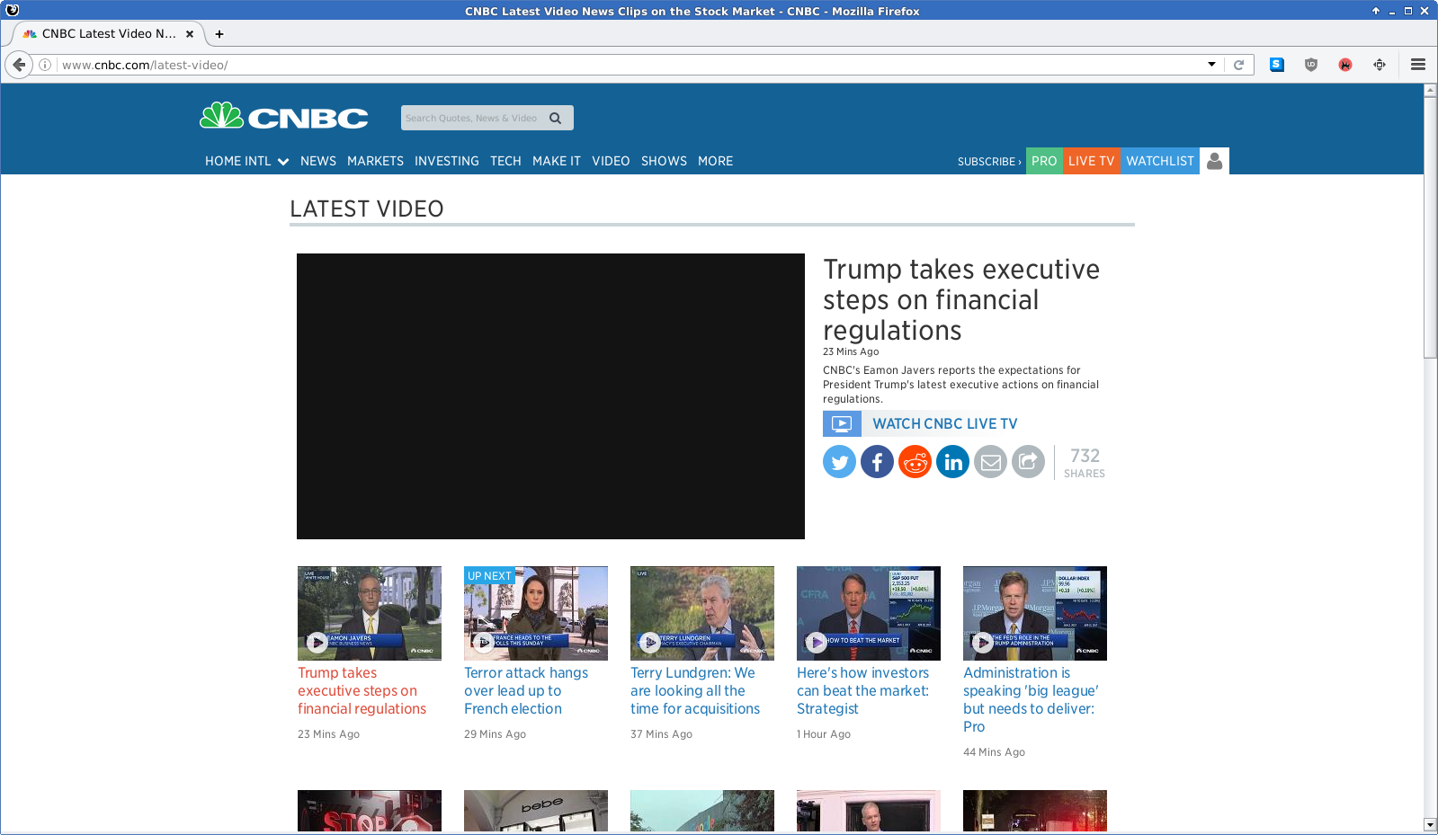The height and width of the screenshot is (835, 1438).
Task: Open the NEWS menu
Action: (x=318, y=161)
